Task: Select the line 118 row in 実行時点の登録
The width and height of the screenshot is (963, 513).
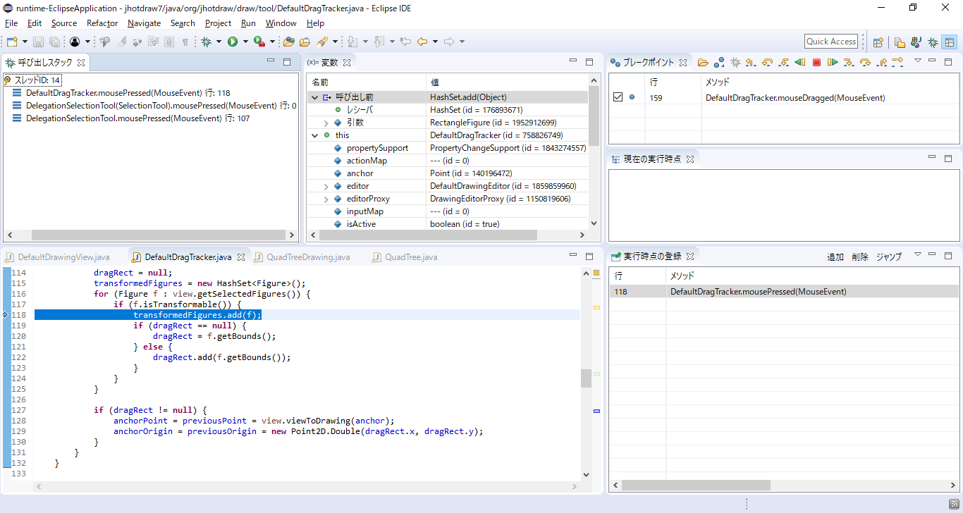Action: coord(784,291)
